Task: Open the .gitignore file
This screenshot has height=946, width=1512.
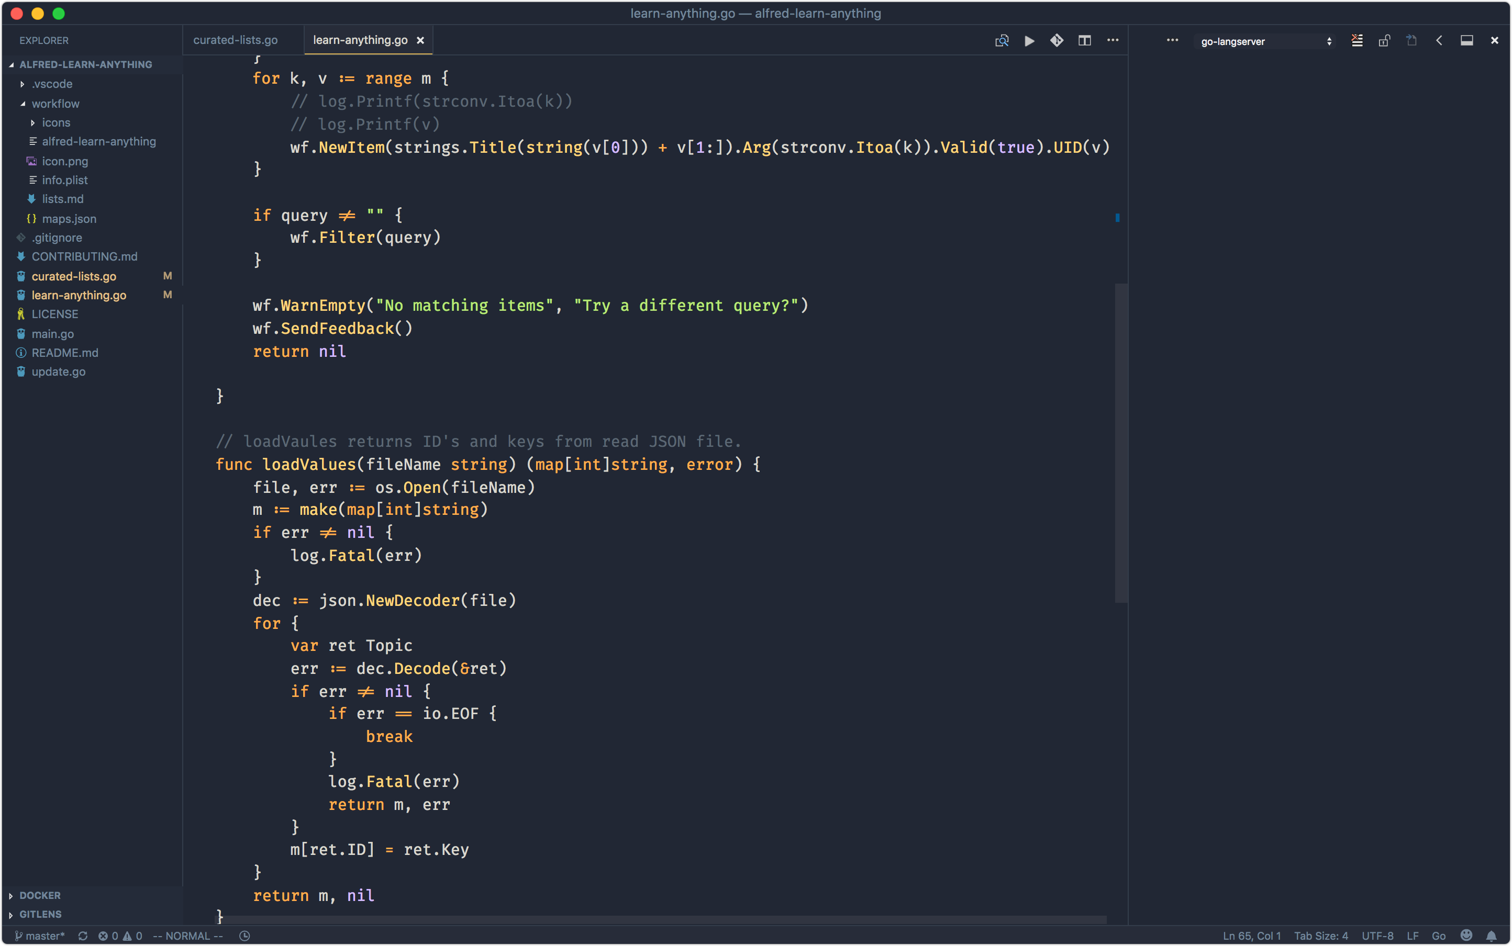Action: (57, 238)
